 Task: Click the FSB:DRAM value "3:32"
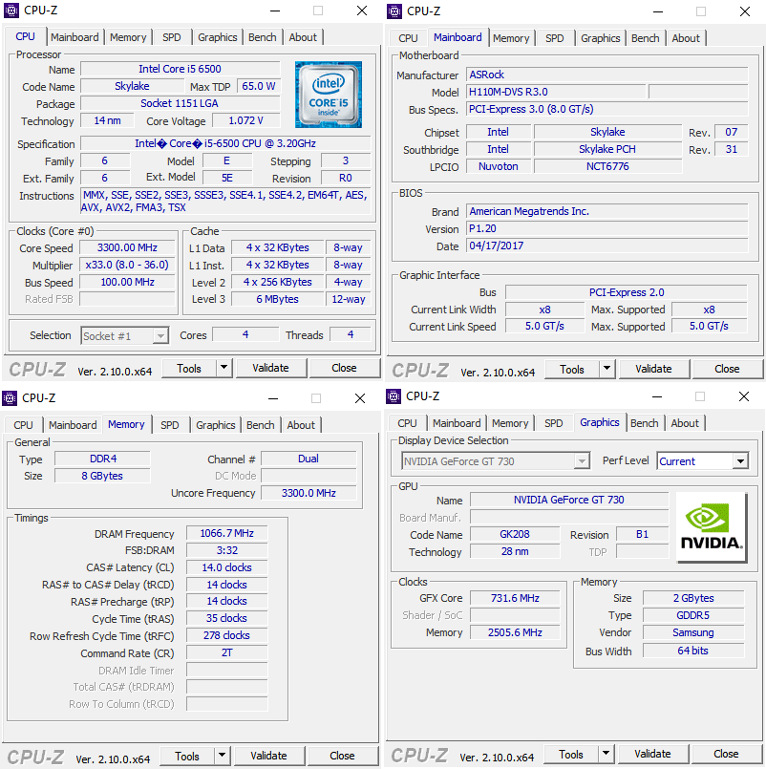point(227,550)
